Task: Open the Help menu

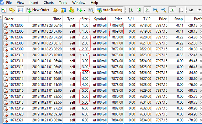Action: (x=94, y=3)
